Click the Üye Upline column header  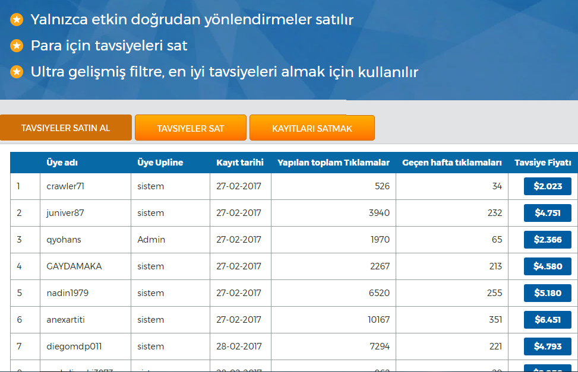coord(160,163)
